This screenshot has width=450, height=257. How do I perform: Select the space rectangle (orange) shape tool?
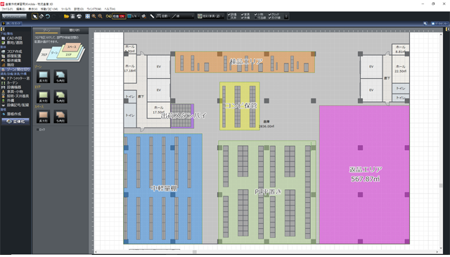(44, 116)
